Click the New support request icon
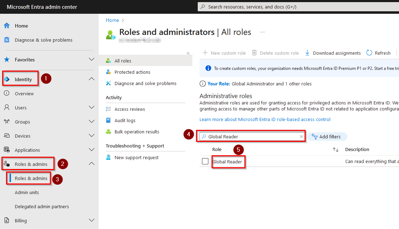 109,157
